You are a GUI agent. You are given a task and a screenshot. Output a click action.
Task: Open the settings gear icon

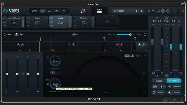163,11
